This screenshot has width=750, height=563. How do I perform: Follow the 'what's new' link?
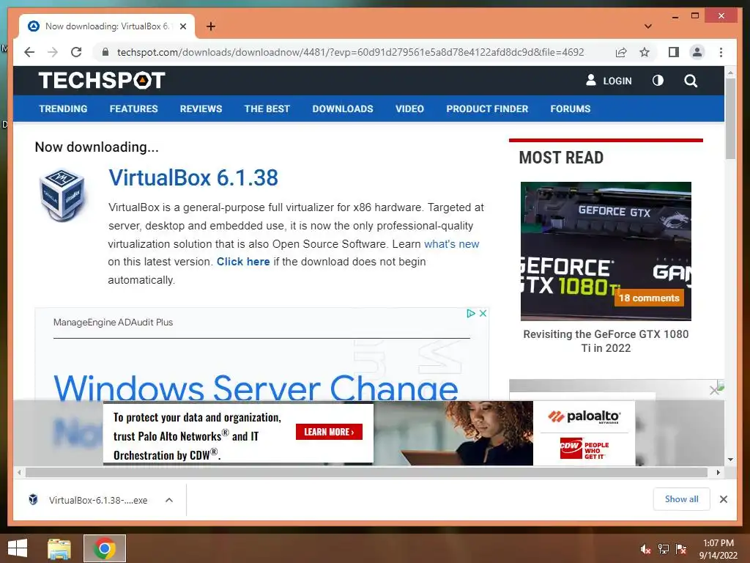[x=451, y=243]
